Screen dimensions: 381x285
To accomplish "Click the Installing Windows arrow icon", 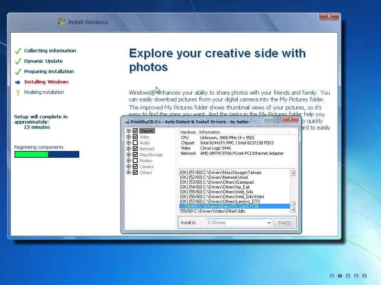I will [x=18, y=82].
